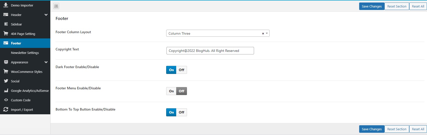Click the Custom Code brackets icon

(6, 100)
